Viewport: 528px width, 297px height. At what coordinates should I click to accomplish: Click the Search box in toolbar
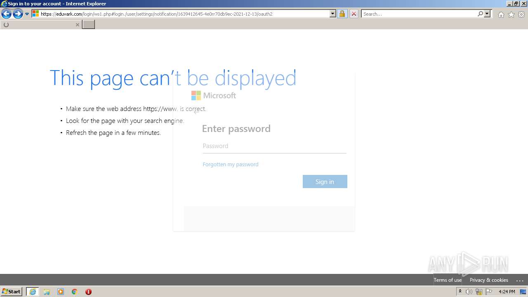[x=419, y=14]
